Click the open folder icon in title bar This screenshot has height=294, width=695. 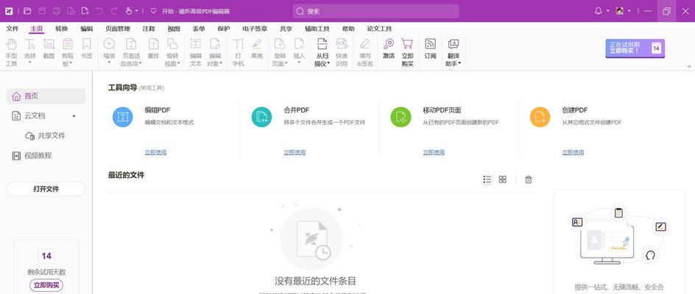click(x=27, y=11)
